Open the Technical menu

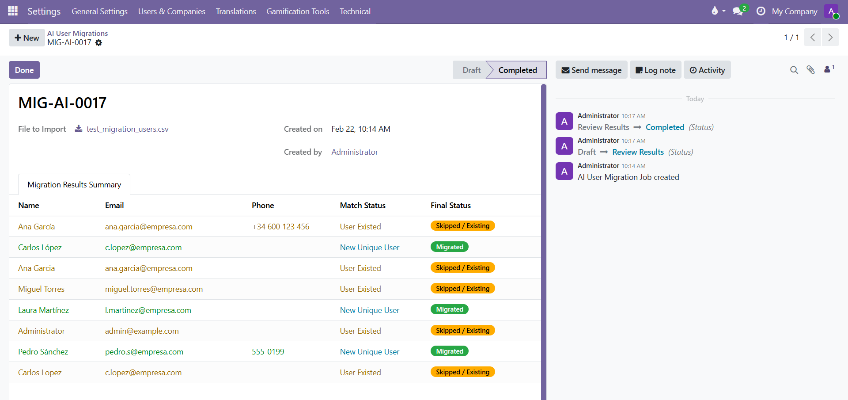click(355, 11)
